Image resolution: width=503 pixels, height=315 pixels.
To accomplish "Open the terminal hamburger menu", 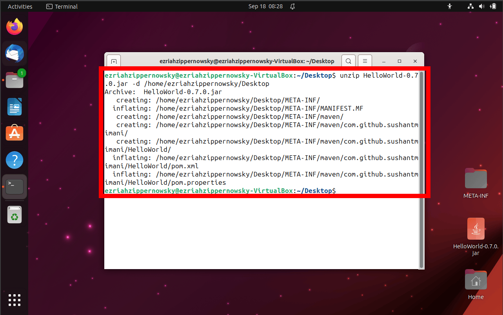I will pyautogui.click(x=365, y=61).
